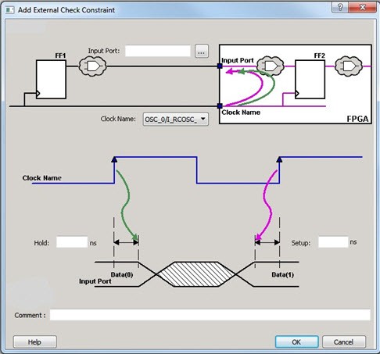Click the hatched data transition region
The height and width of the screenshot is (354, 380).
point(196,274)
